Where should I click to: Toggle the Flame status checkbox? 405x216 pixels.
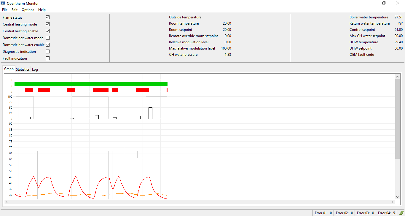click(x=47, y=18)
